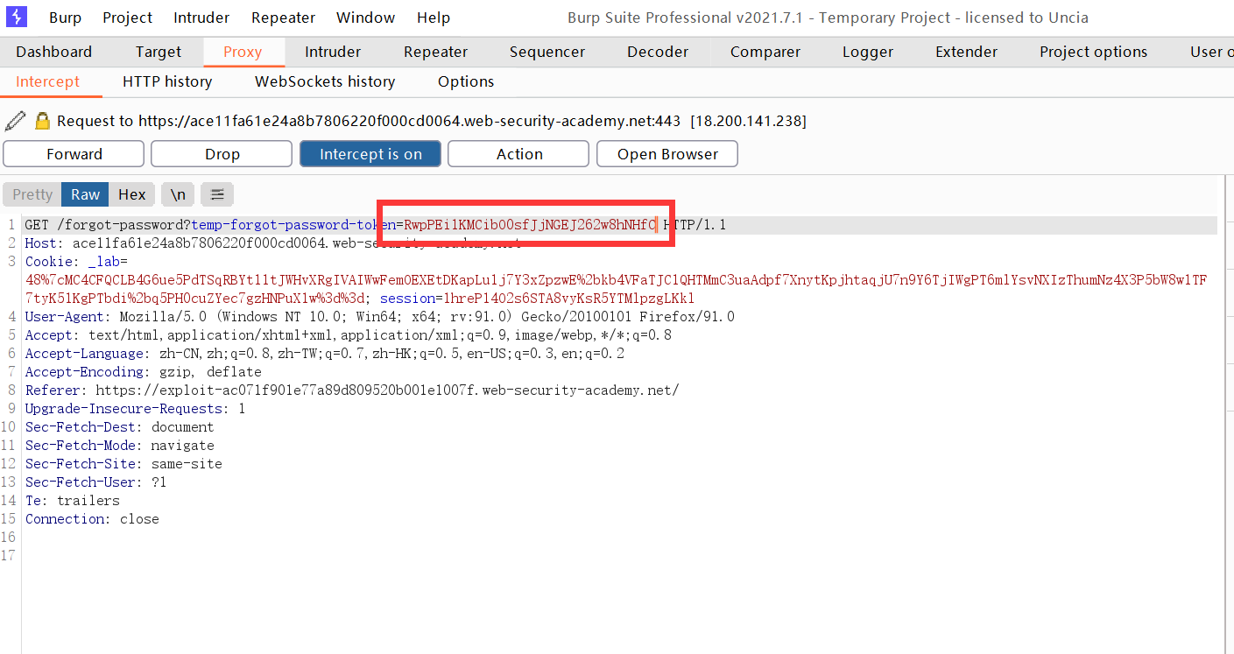Open the Project menu
Image resolution: width=1234 pixels, height=654 pixels.
(127, 18)
